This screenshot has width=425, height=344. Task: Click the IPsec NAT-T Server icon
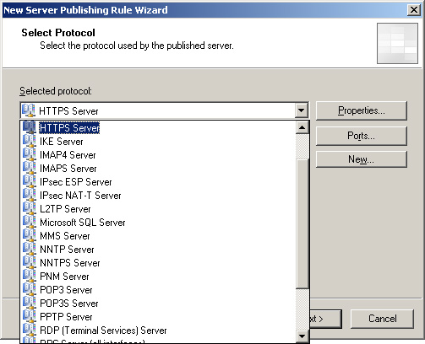tap(30, 195)
